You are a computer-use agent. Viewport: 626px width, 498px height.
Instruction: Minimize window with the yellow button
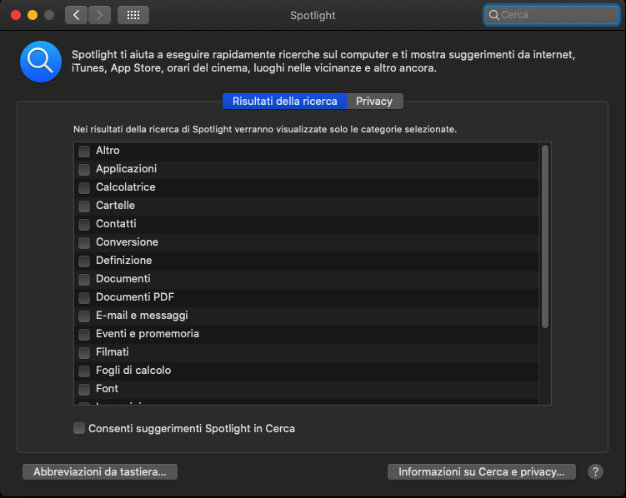tap(33, 15)
